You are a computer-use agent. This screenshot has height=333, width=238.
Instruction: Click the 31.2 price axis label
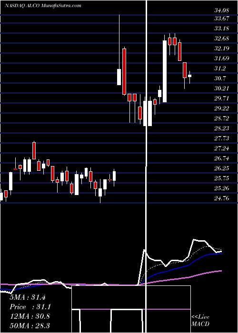click(x=220, y=69)
